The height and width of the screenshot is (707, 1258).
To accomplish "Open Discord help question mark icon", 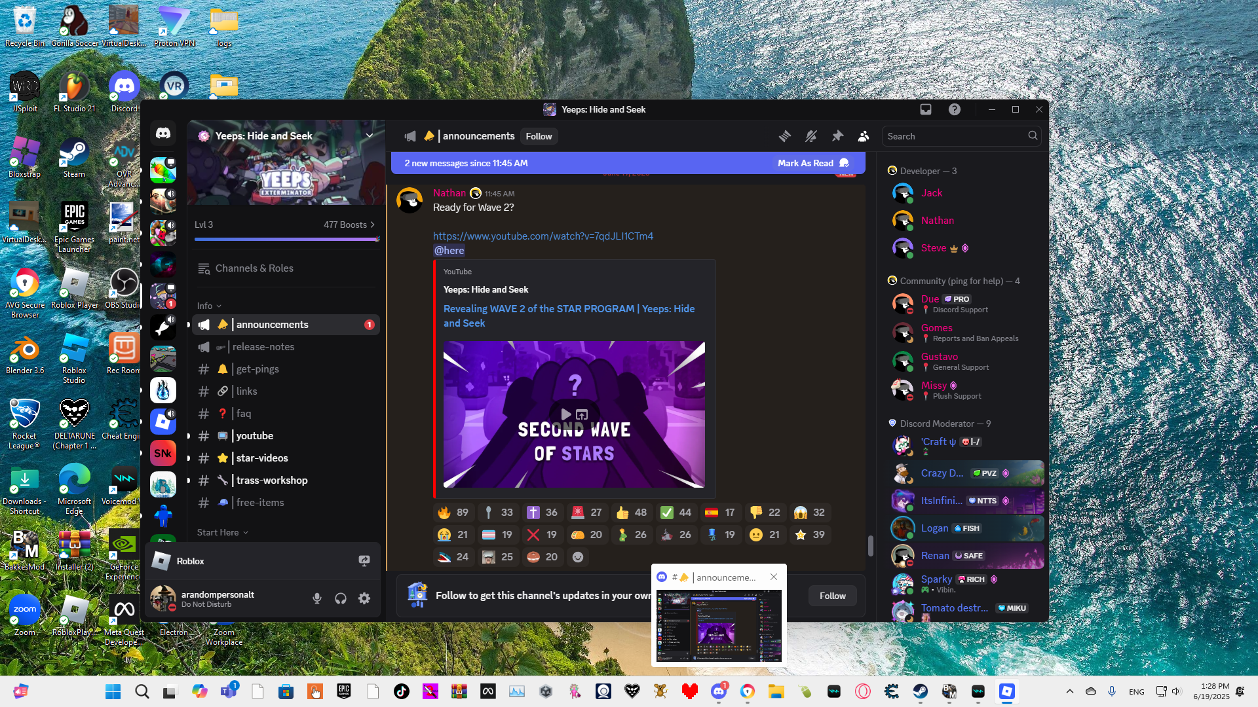I will 955,109.
